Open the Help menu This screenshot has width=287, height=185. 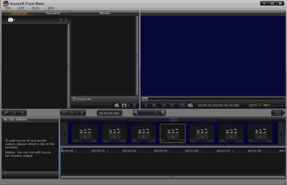click(x=51, y=8)
